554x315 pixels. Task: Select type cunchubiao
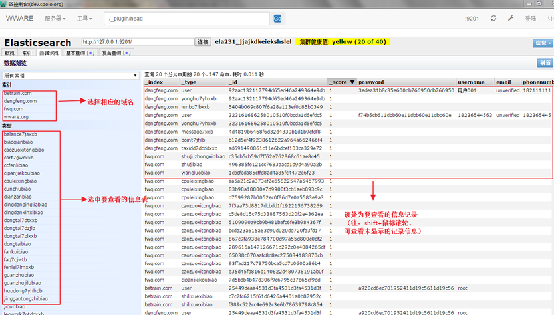pos(17,189)
